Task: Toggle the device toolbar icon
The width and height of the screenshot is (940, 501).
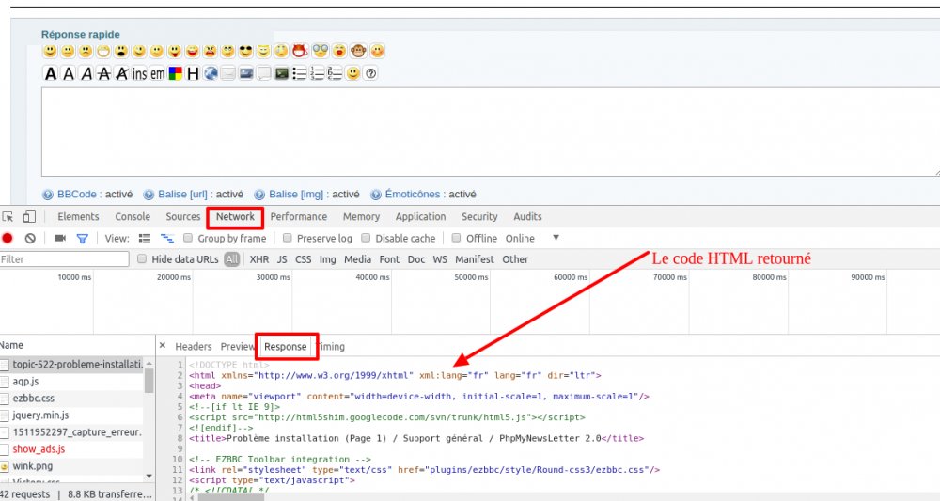Action: point(30,217)
